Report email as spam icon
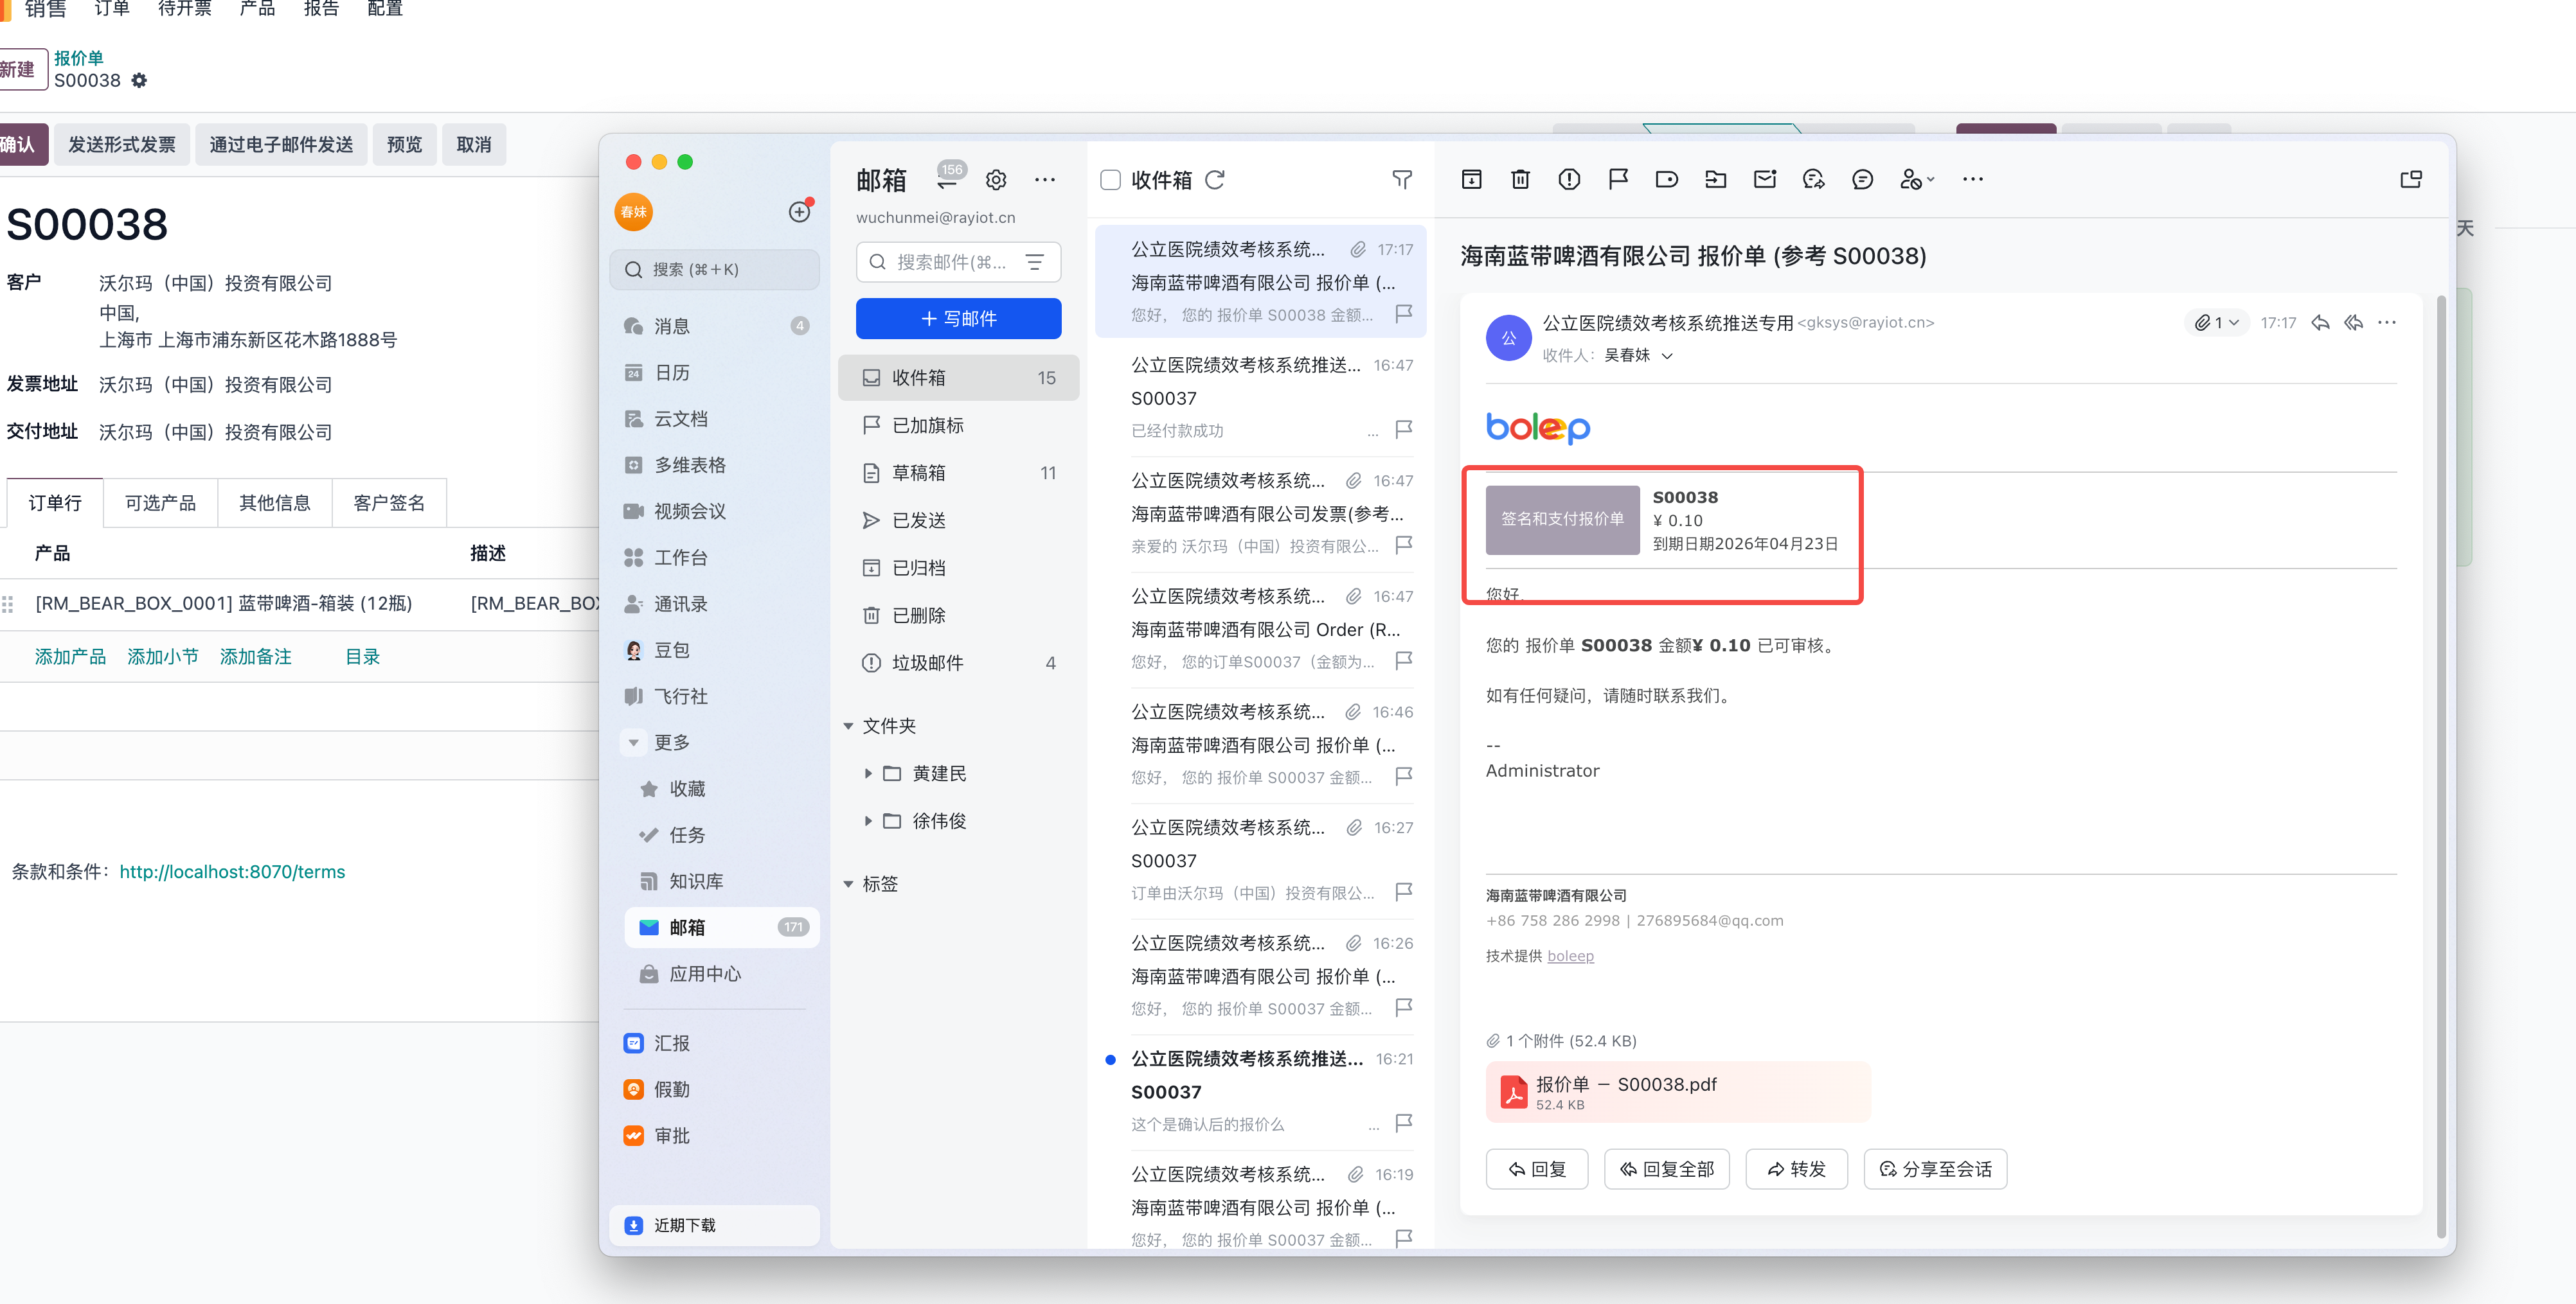2576x1304 pixels. [1569, 180]
